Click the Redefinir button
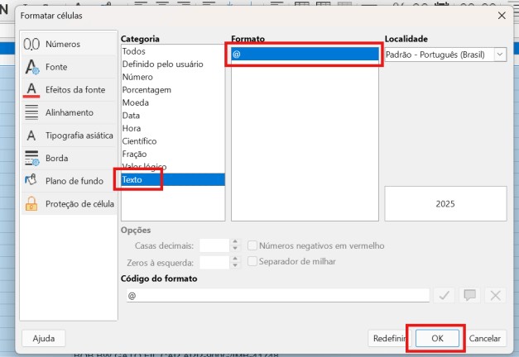The image size is (519, 357). tap(389, 339)
